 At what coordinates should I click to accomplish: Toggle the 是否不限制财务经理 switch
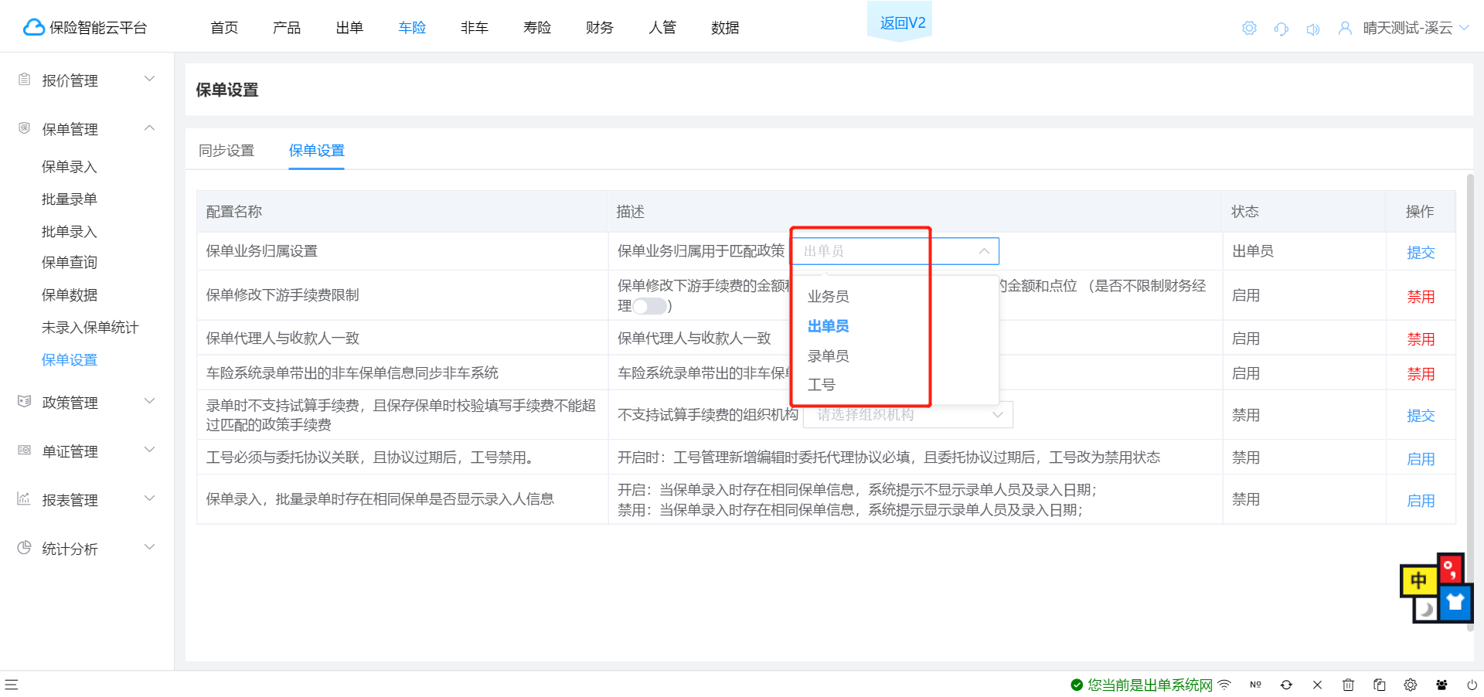click(650, 306)
